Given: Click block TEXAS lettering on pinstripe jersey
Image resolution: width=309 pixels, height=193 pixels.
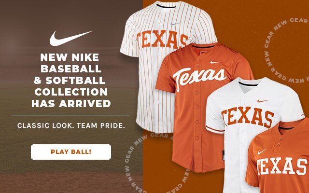Looking at the screenshot, I should (x=162, y=40).
